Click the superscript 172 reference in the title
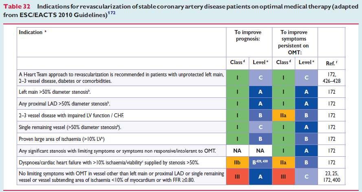The width and height of the screenshot is (362, 192). point(112,13)
